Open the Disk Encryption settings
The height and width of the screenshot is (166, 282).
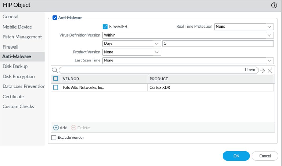18,76
